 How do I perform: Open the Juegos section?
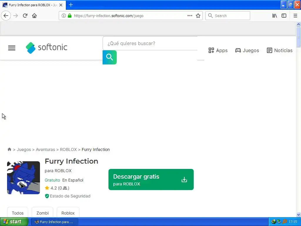click(x=247, y=50)
